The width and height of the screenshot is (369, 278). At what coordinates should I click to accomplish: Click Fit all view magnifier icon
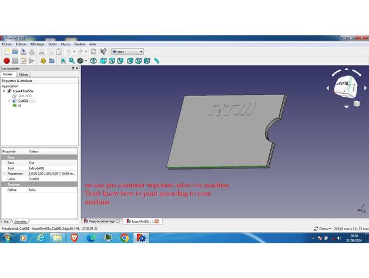63,61
